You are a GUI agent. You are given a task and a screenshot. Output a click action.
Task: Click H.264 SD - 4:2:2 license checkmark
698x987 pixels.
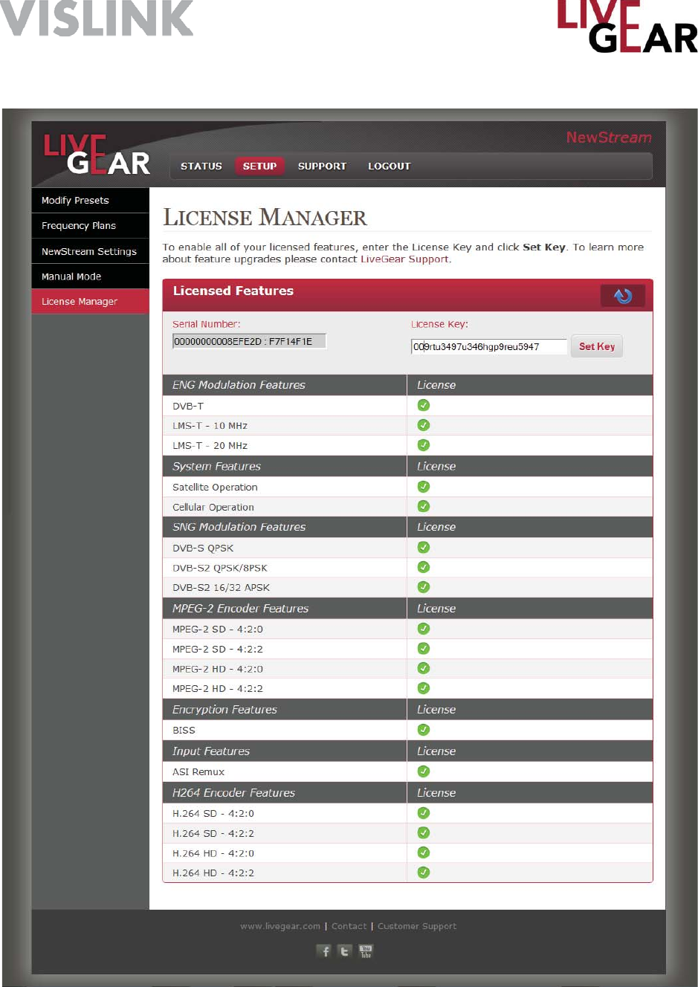(x=424, y=832)
